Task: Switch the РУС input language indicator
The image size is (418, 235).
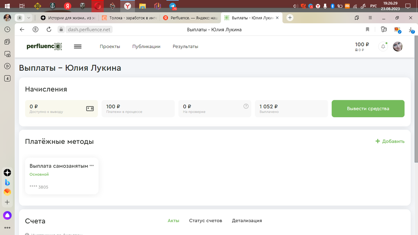Action: click(373, 6)
